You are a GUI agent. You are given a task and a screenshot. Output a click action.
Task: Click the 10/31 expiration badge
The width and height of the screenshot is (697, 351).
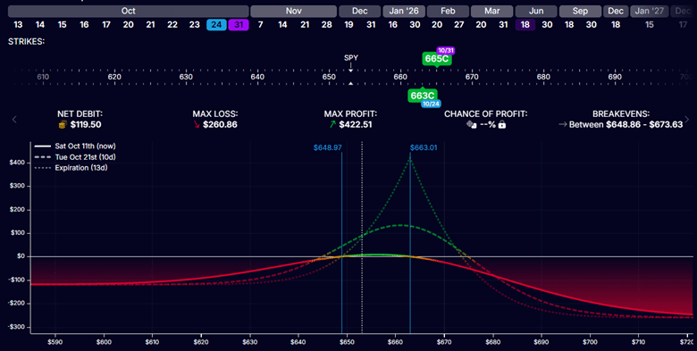pos(445,50)
